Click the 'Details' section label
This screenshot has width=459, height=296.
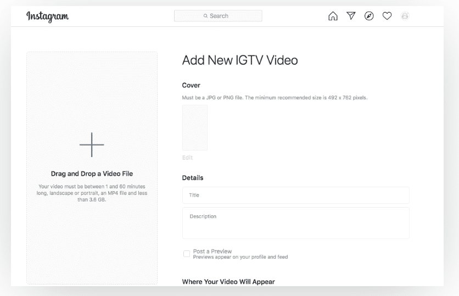(193, 178)
